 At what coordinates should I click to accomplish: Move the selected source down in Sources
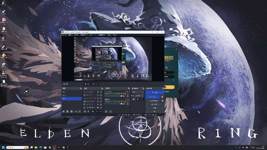(x=101, y=112)
